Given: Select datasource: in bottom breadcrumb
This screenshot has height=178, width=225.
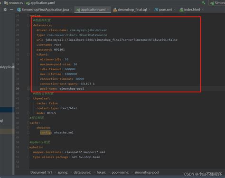Looking at the screenshot, I should 82,172.
